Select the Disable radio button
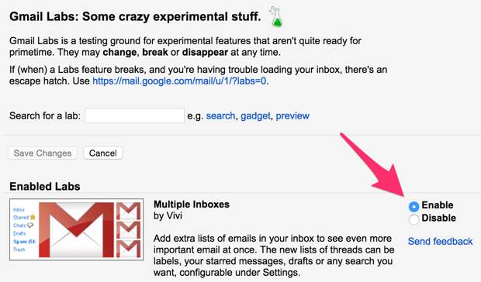The height and width of the screenshot is (282, 481). pos(414,219)
